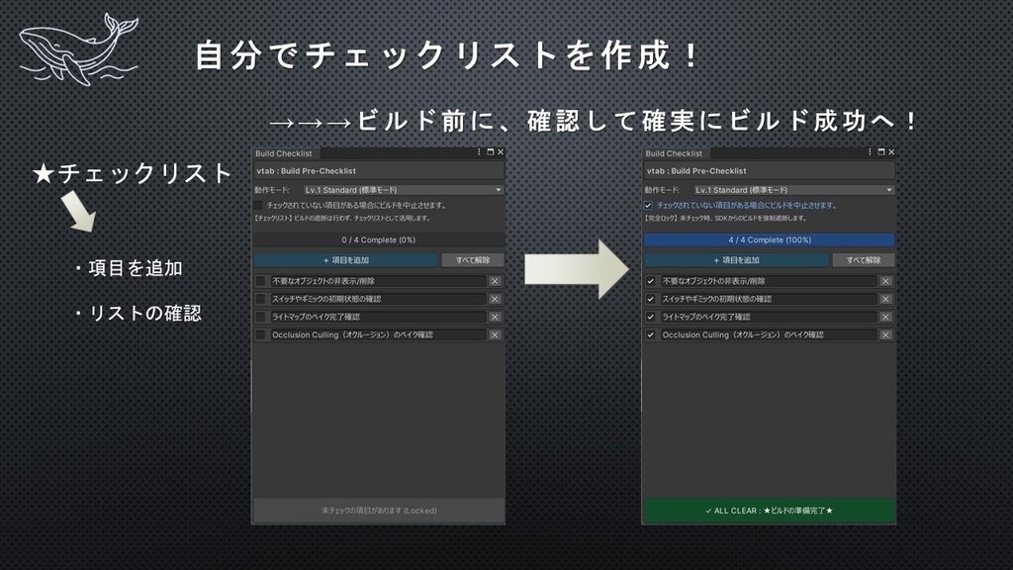Image resolution: width=1013 pixels, height=570 pixels.
Task: Check 不要なオブジェクトの非表示/削除 in left window
Action: (260, 281)
